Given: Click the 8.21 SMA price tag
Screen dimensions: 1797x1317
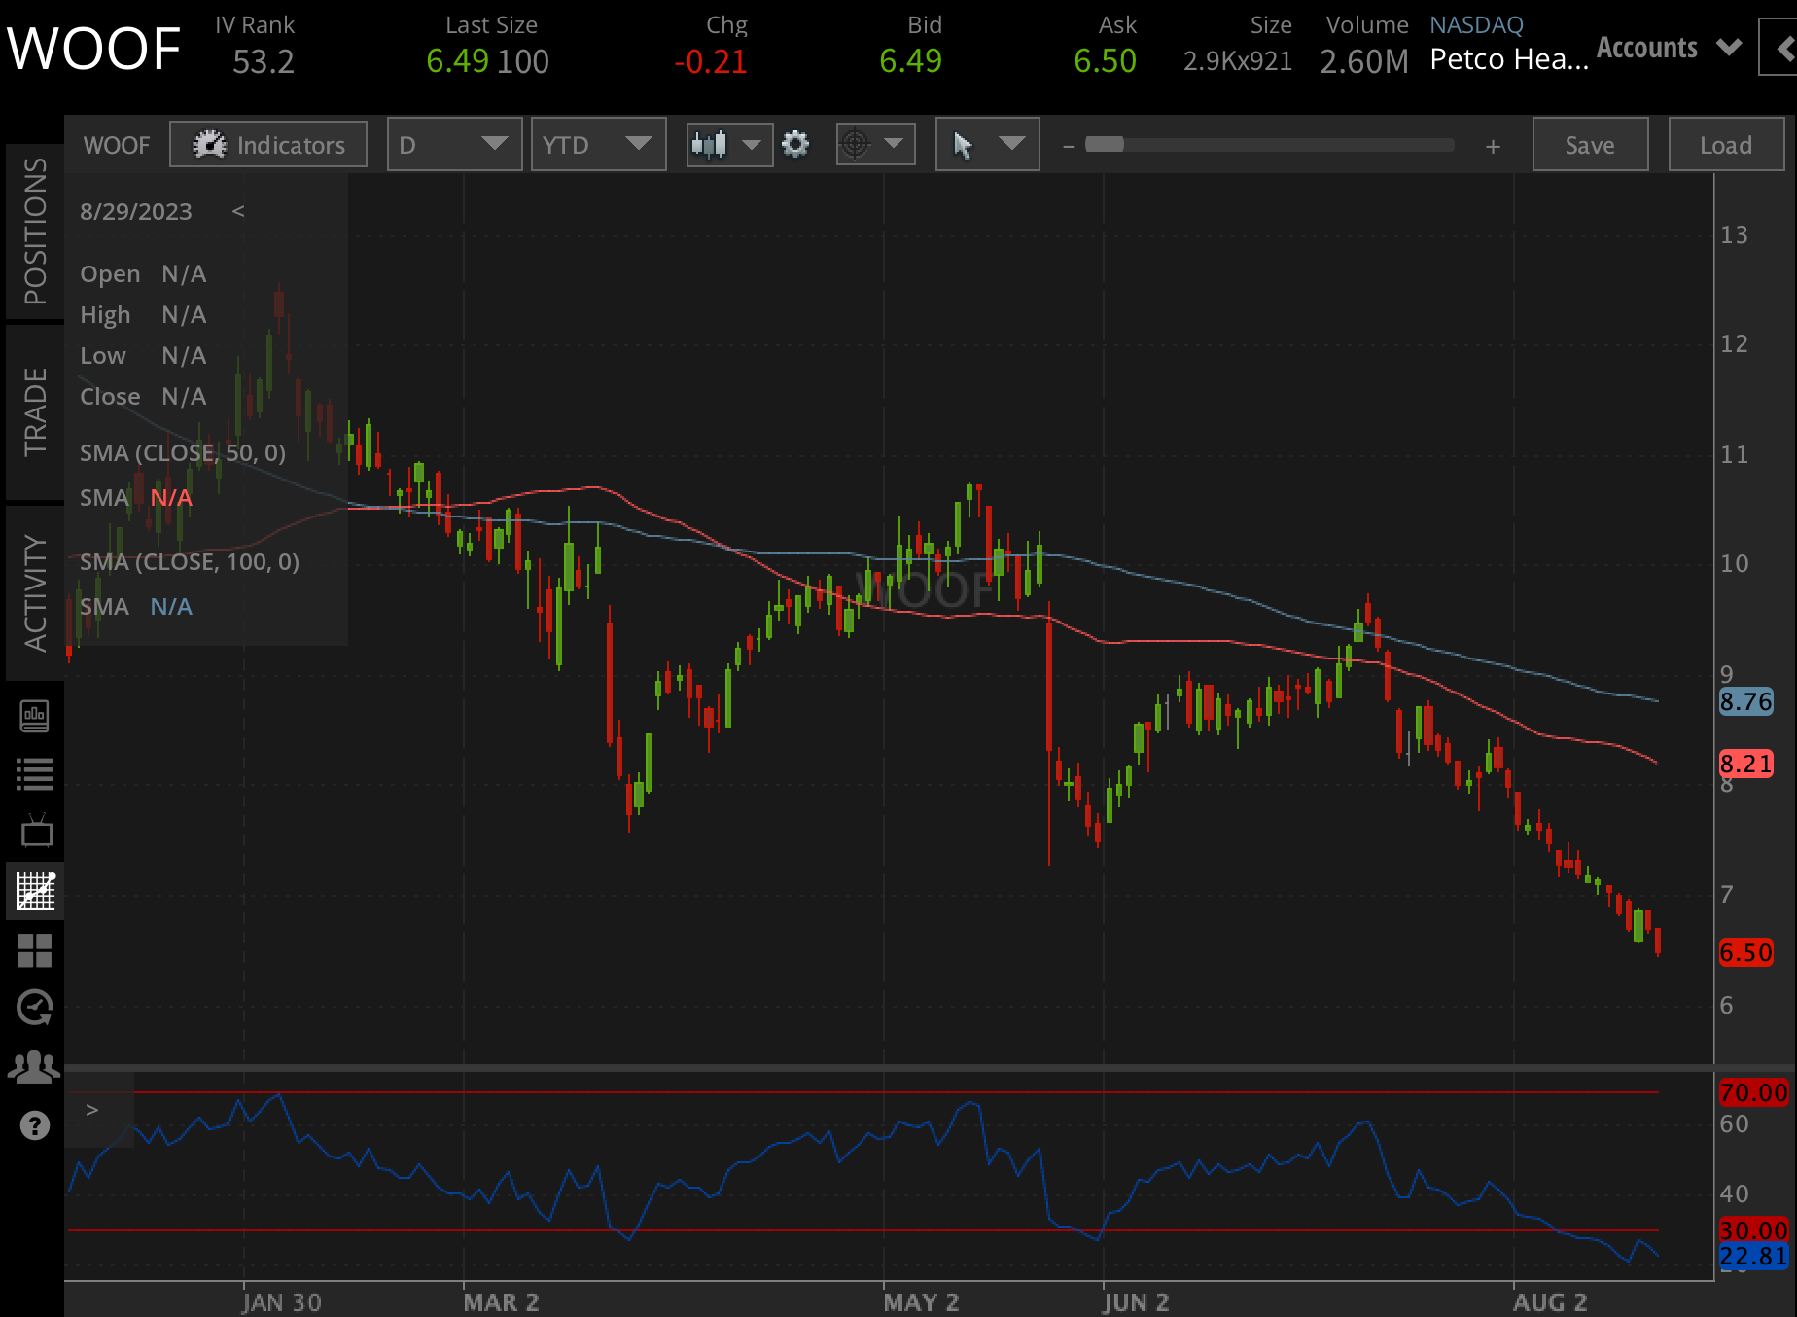Looking at the screenshot, I should pyautogui.click(x=1746, y=764).
